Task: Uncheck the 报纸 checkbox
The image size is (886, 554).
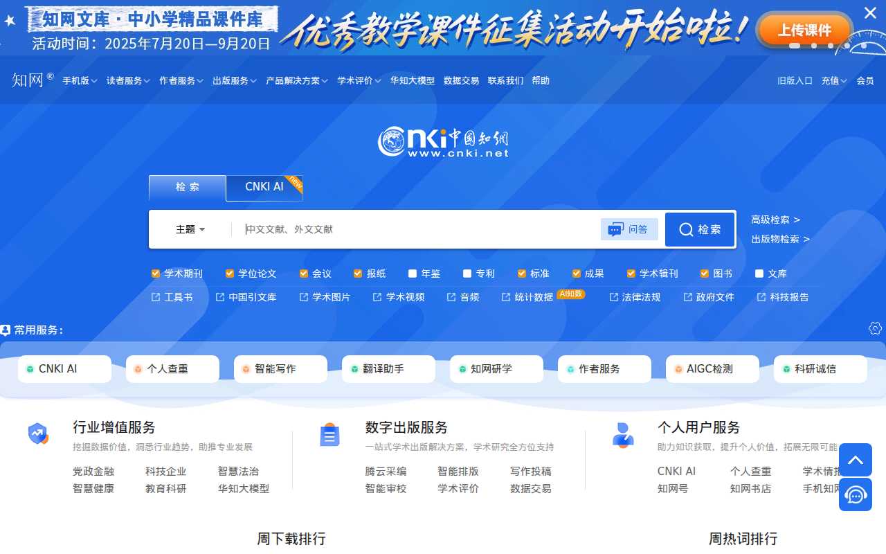Action: pyautogui.click(x=358, y=274)
